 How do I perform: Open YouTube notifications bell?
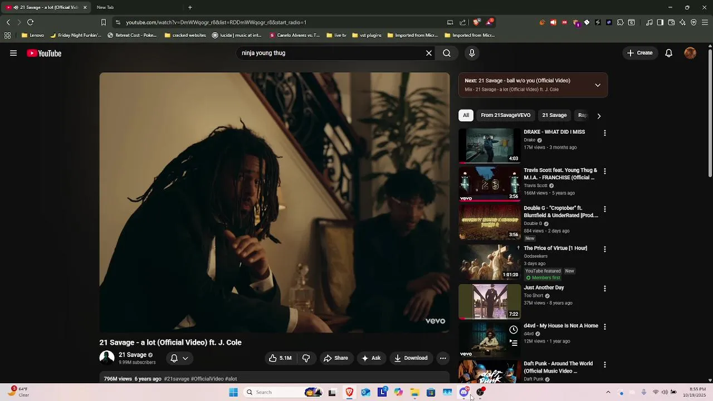[669, 53]
